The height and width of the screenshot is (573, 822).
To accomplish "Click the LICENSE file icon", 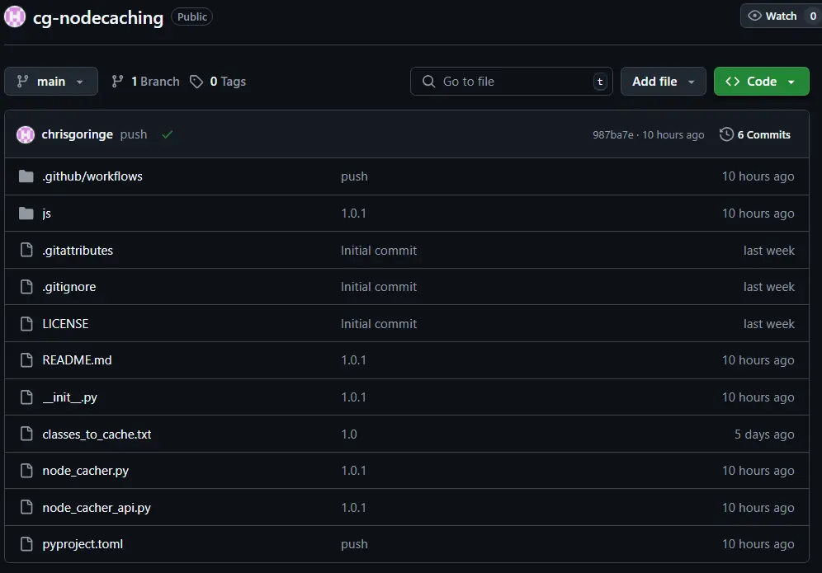I will (x=26, y=324).
